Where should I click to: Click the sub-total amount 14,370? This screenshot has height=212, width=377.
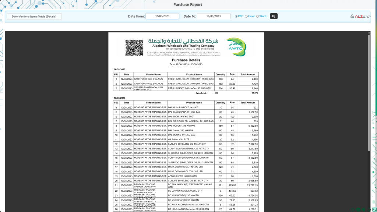[255, 93]
